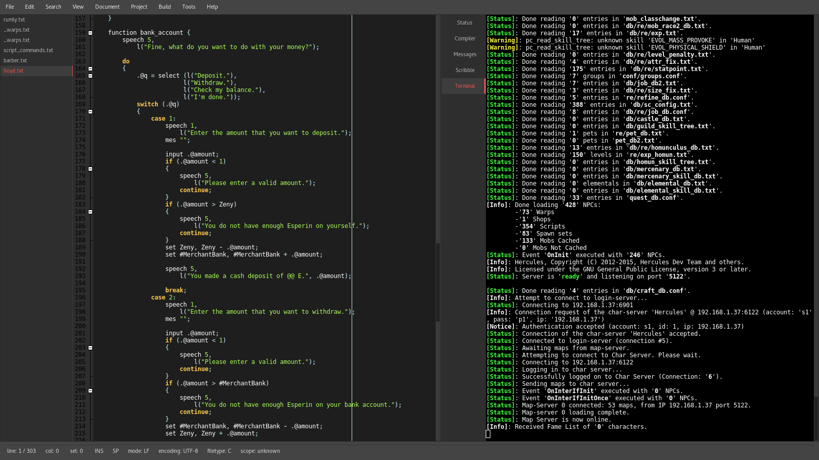The image size is (819, 460).
Task: Click the 'mode: LF' status entry
Action: [x=138, y=451]
